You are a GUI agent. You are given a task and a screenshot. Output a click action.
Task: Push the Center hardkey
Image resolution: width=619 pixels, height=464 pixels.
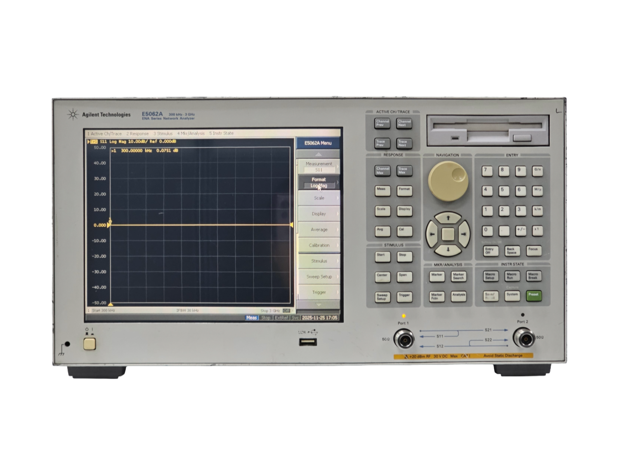[383, 276]
